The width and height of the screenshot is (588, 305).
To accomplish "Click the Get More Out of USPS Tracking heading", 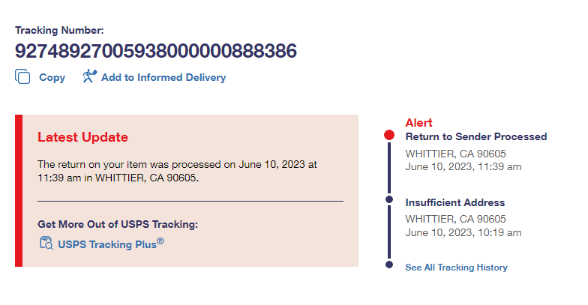I will (117, 224).
